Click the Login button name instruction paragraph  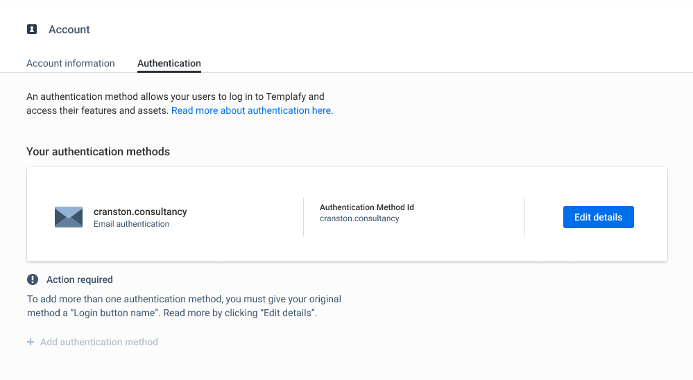click(x=183, y=306)
